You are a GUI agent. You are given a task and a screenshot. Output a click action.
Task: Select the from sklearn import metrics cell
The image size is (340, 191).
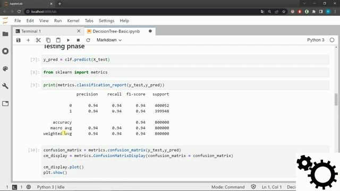[x=185, y=72]
